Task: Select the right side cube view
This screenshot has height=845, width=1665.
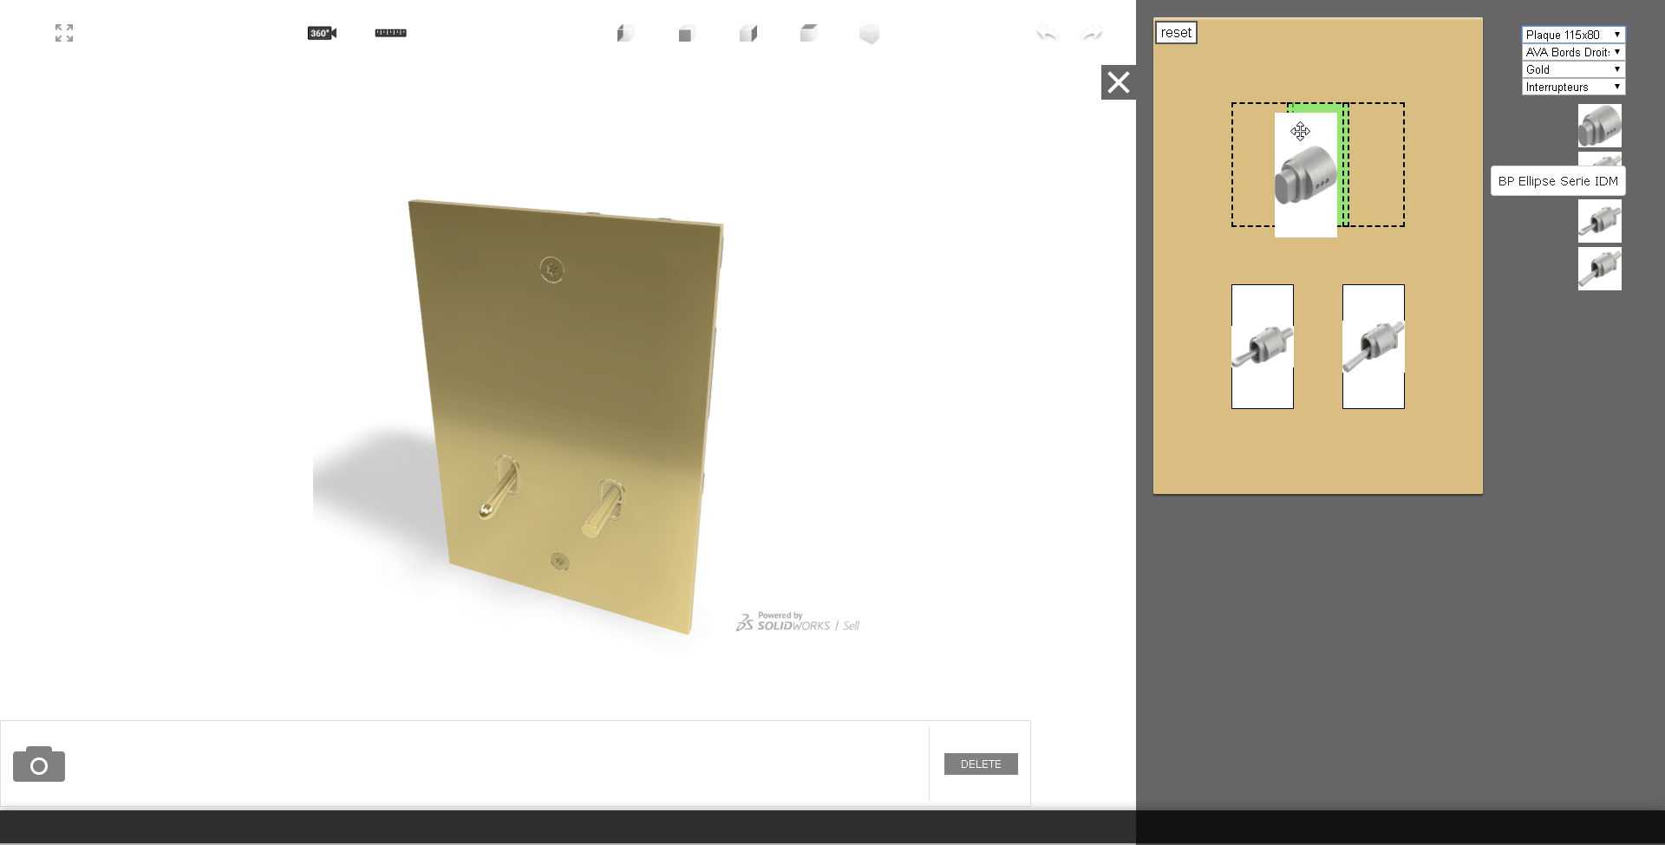Action: click(x=748, y=33)
